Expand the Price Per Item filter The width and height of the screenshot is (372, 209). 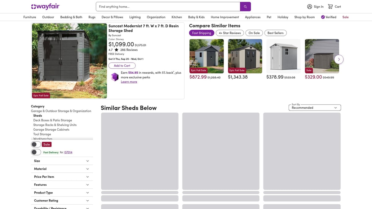pos(62,177)
